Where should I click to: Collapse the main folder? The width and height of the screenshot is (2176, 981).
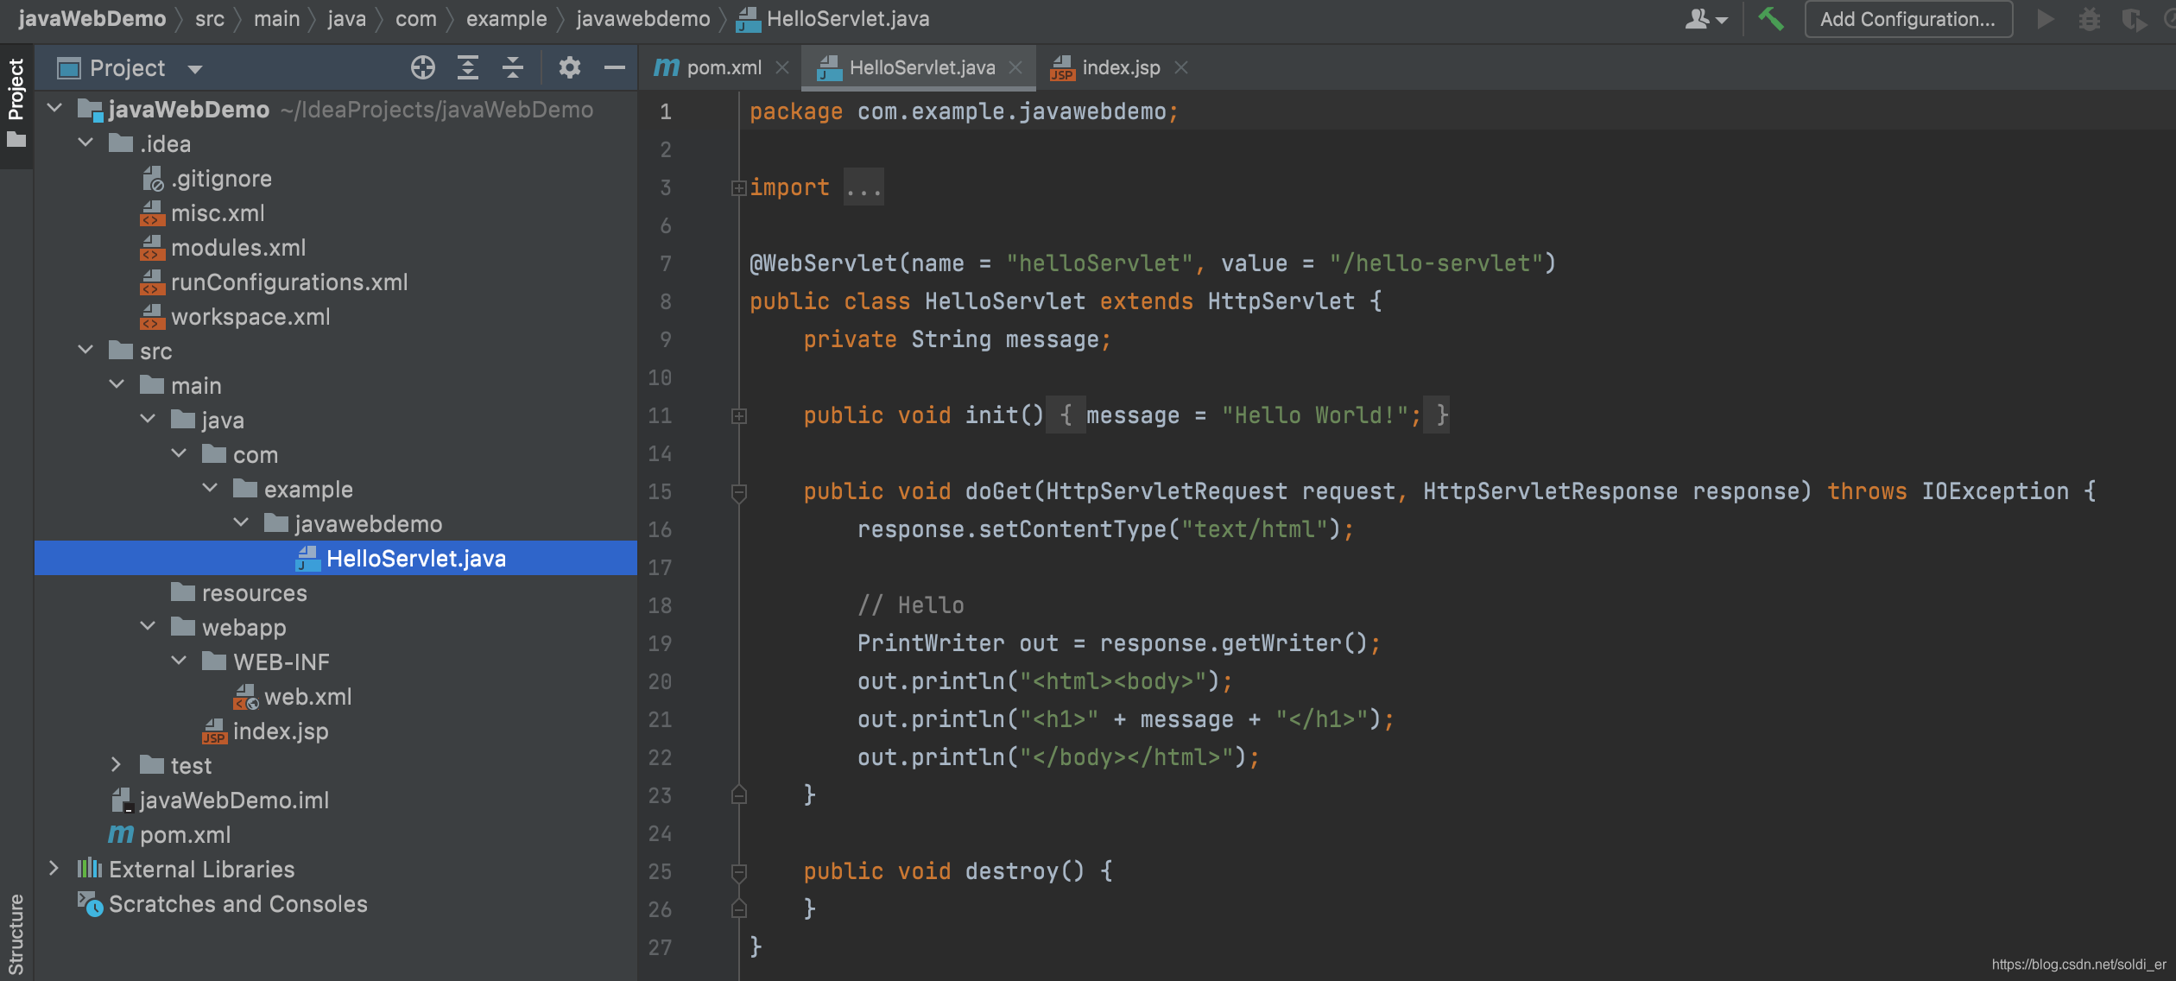pos(117,385)
